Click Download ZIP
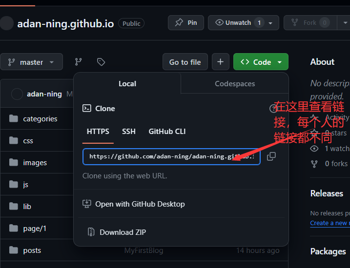Viewport: 350px width, 268px height. point(123,232)
